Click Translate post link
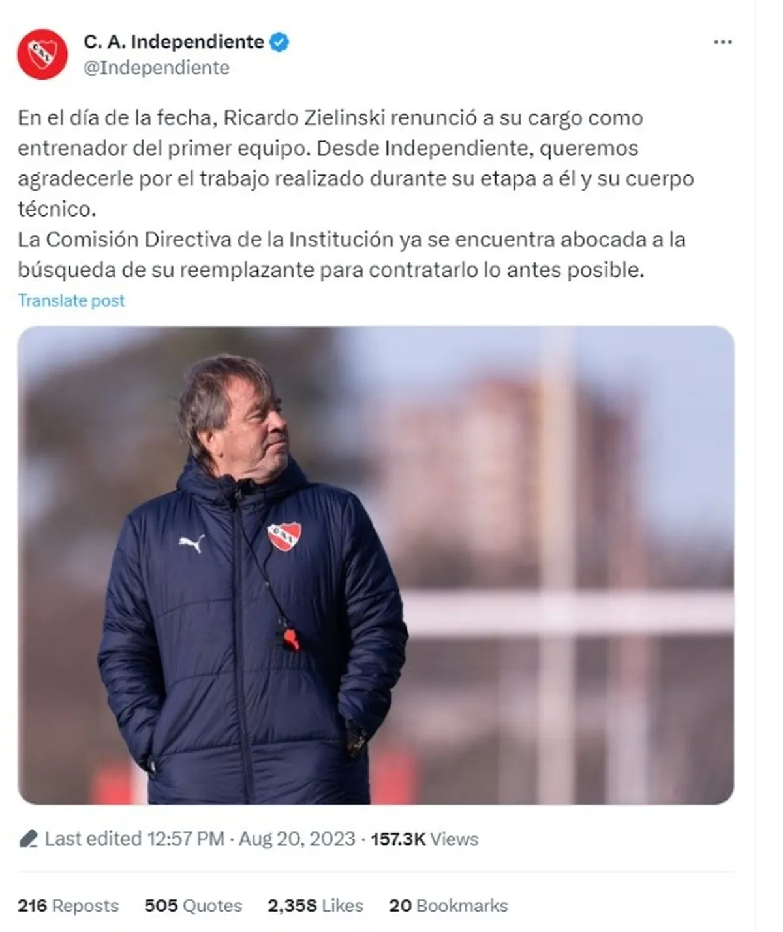The width and height of the screenshot is (783, 932). [71, 300]
